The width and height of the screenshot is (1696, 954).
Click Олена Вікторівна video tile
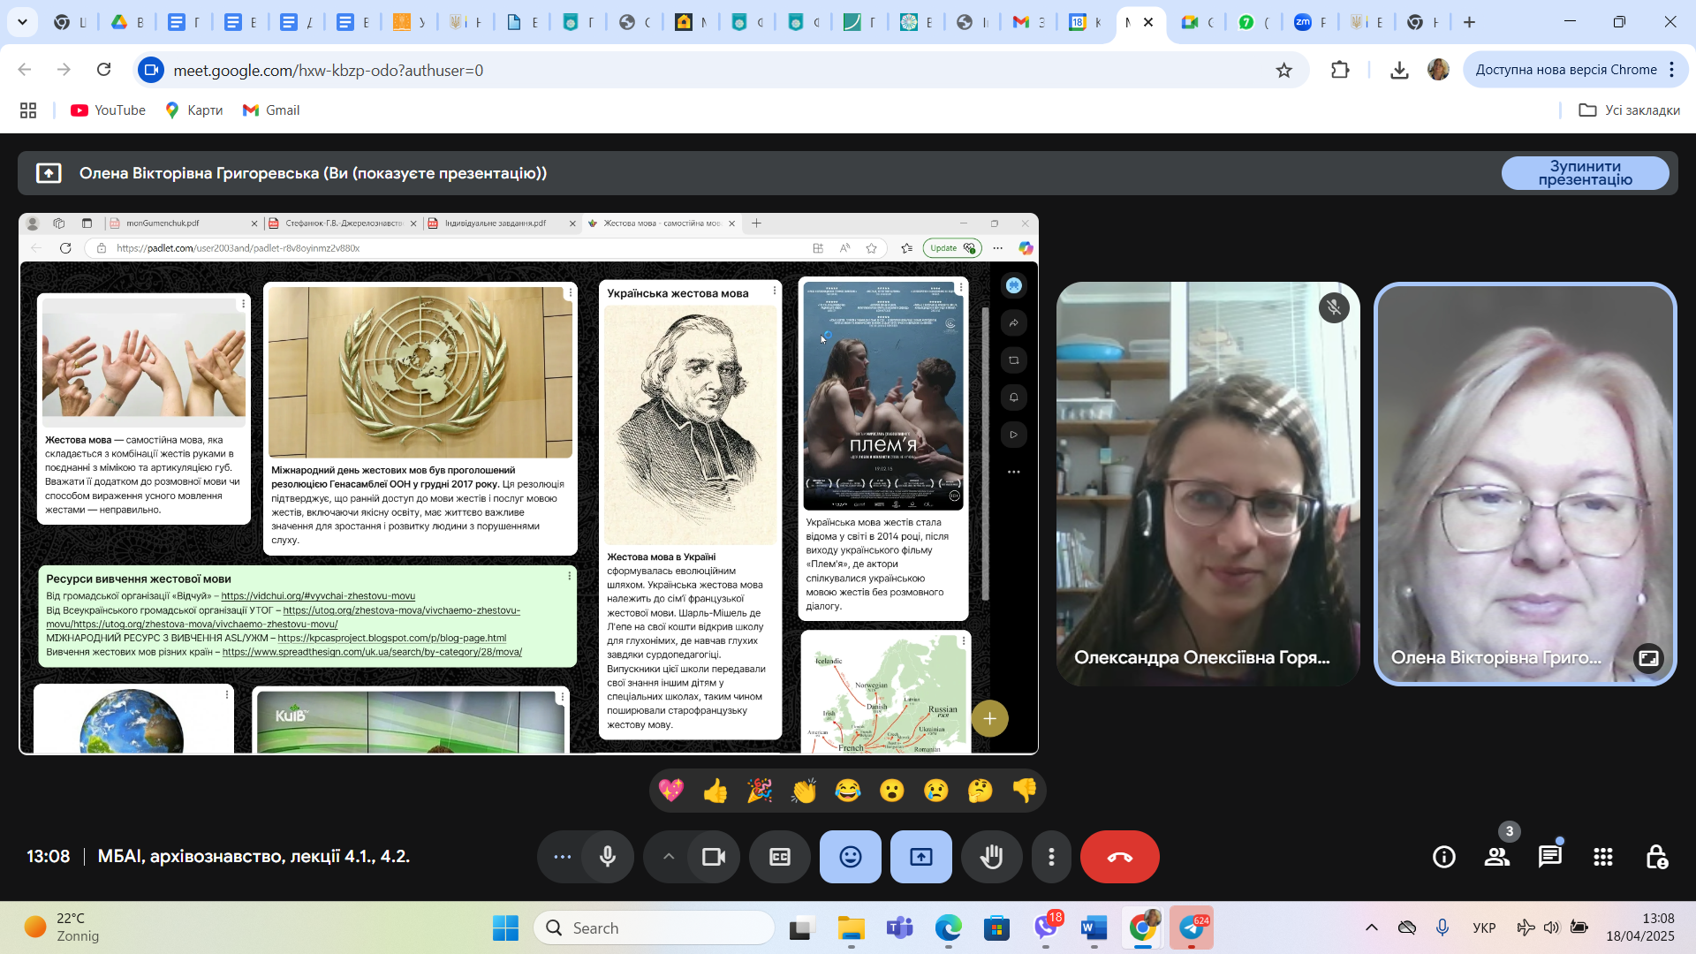tap(1525, 484)
